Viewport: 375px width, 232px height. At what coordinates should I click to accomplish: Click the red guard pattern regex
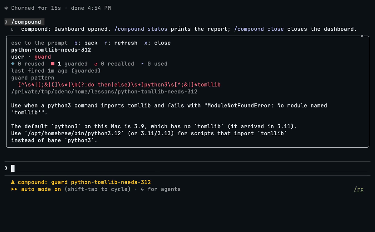pos(119,85)
